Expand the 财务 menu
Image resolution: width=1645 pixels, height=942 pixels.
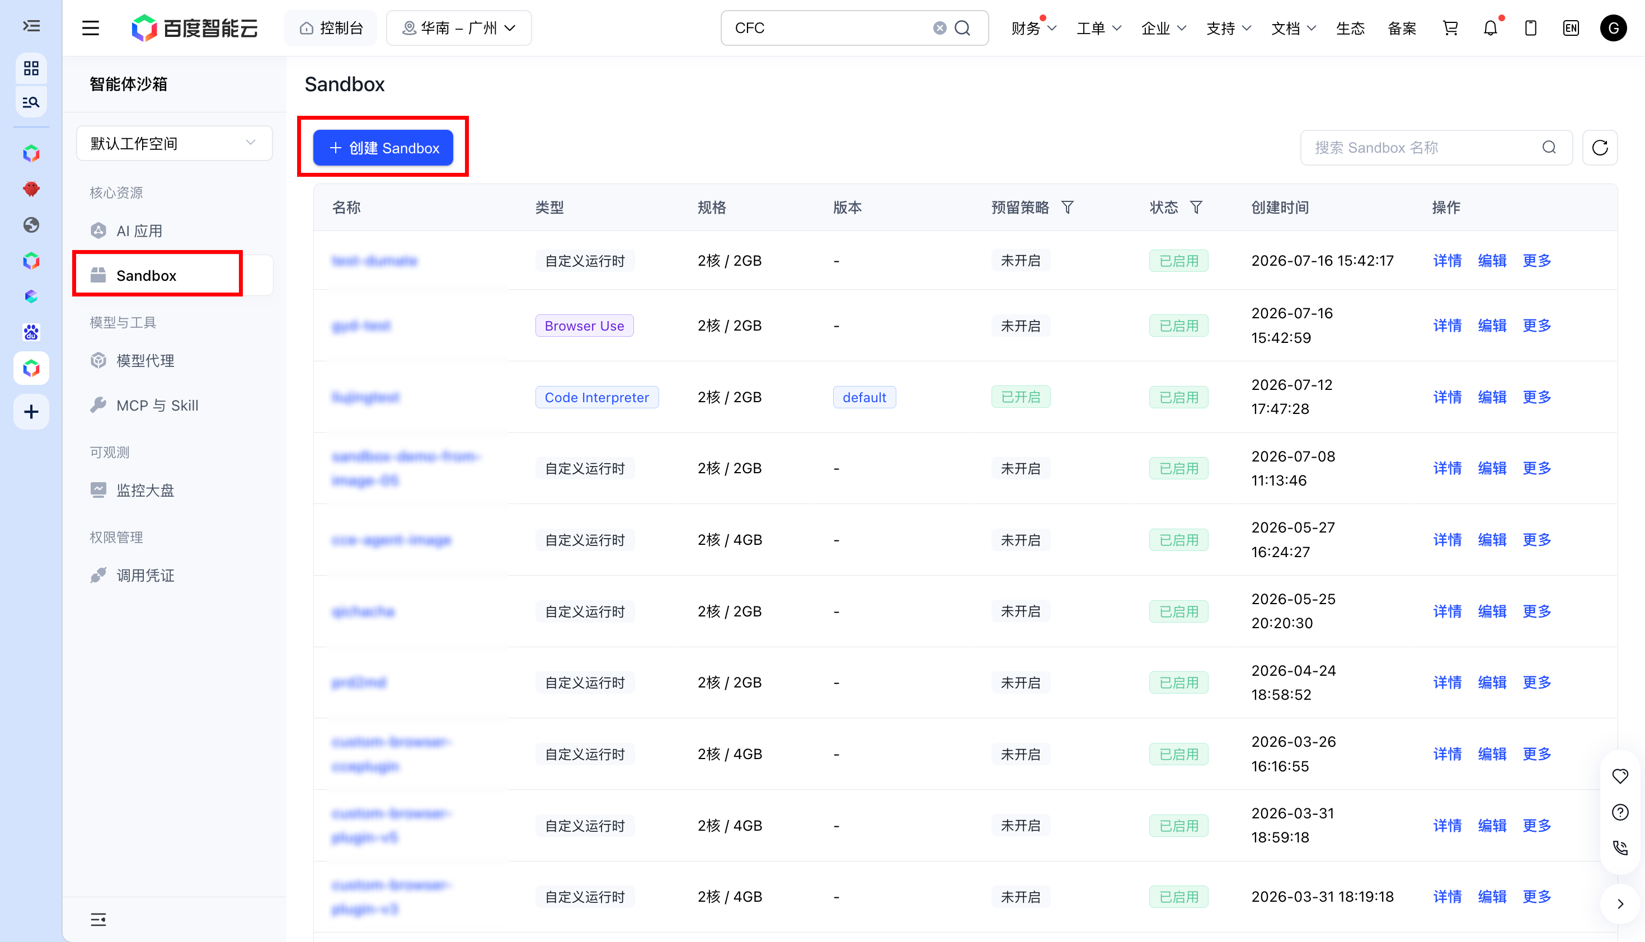1033,28
